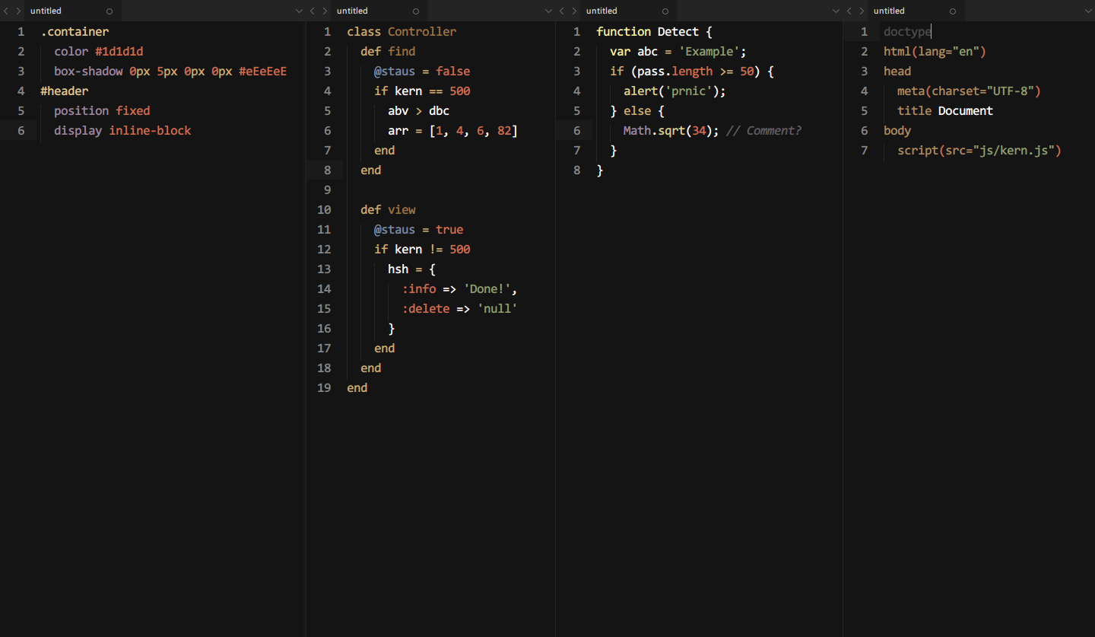1095x637 pixels.
Task: Click the '@staus = false' line
Action: click(x=422, y=72)
